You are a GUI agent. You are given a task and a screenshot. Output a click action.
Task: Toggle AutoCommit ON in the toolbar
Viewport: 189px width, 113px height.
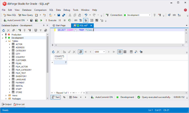[x=14, y=20]
